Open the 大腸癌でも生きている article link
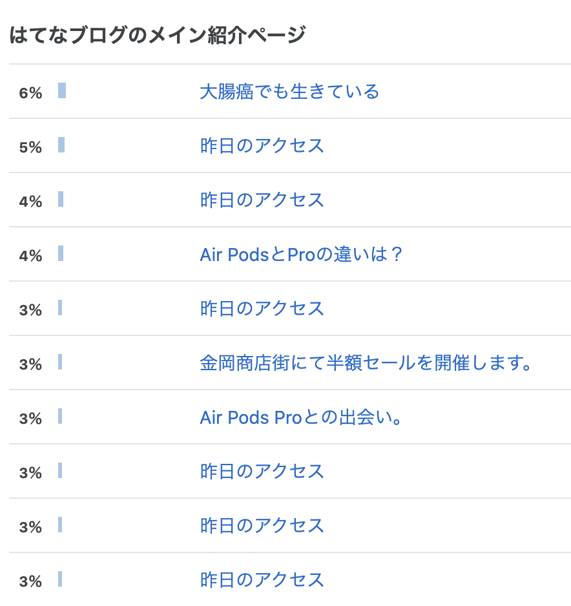This screenshot has height=606, width=571. pyautogui.click(x=289, y=92)
